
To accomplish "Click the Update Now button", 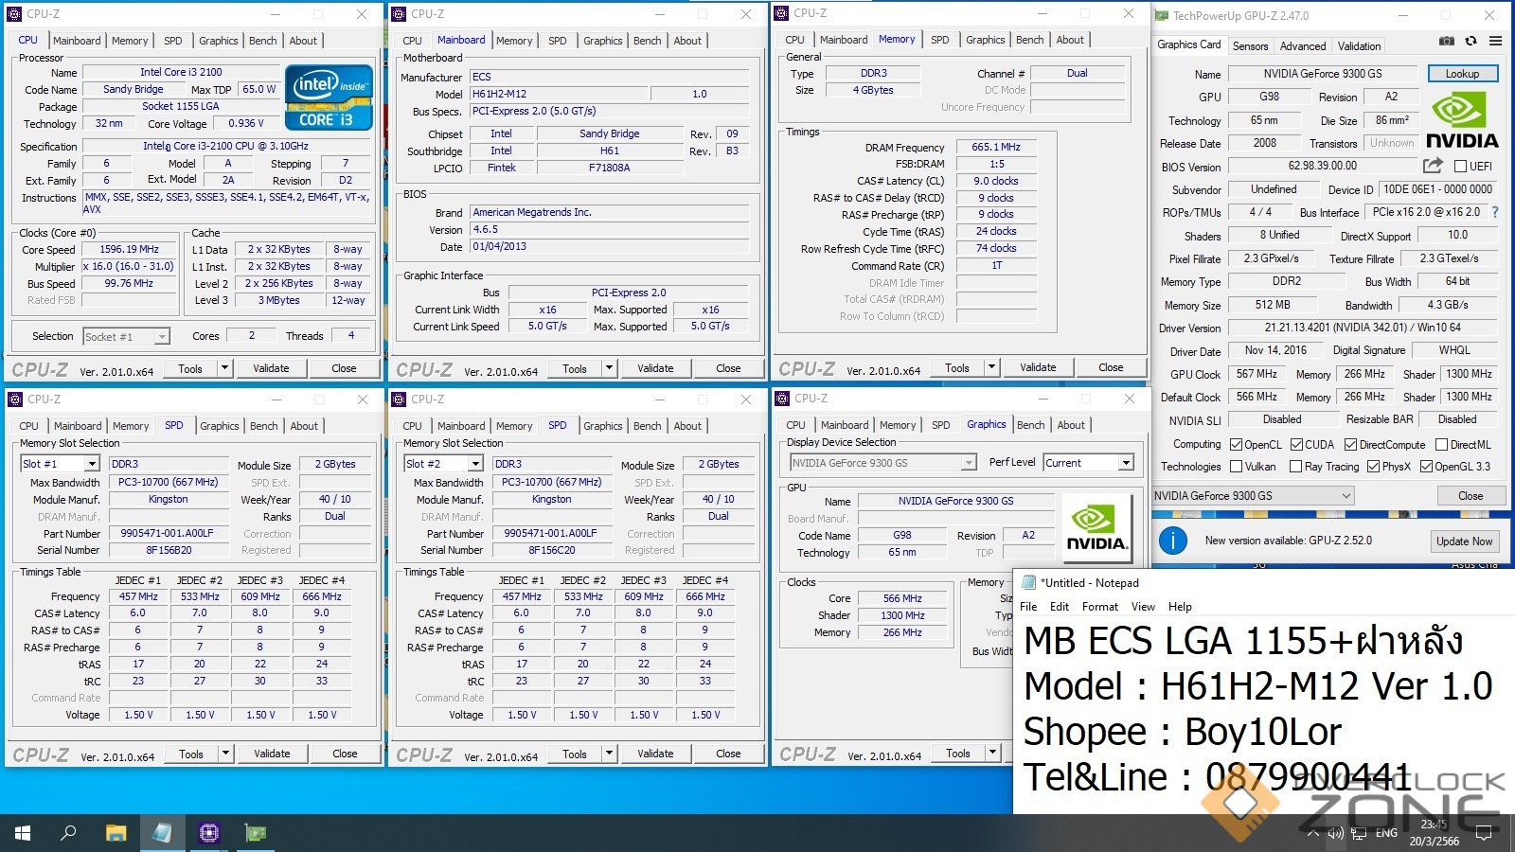I will click(1463, 541).
